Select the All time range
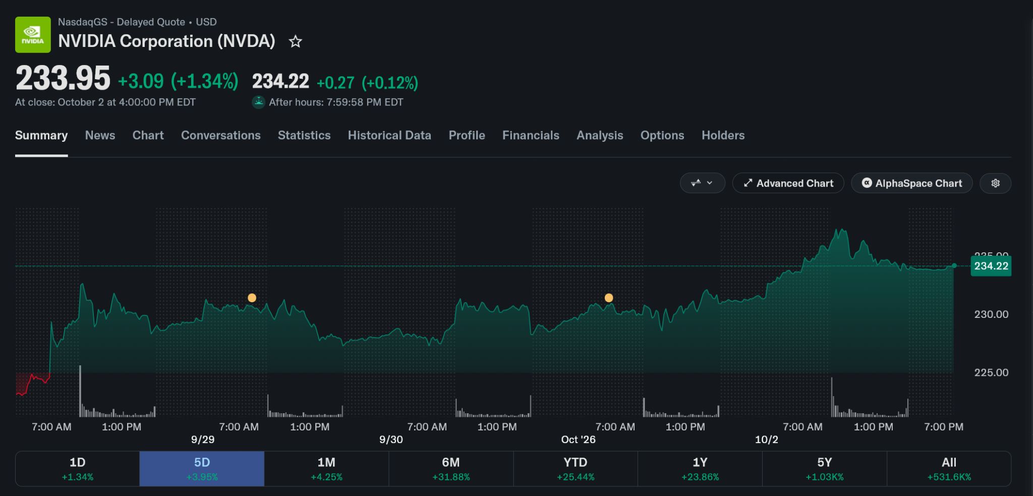The height and width of the screenshot is (496, 1033). coord(949,469)
